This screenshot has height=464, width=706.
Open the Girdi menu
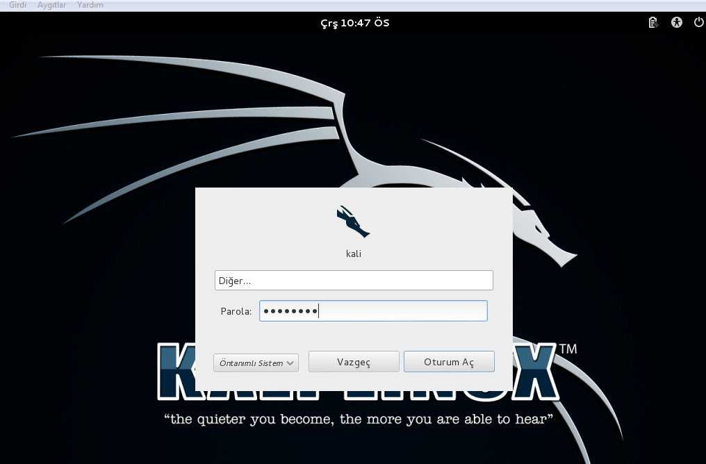pyautogui.click(x=17, y=5)
